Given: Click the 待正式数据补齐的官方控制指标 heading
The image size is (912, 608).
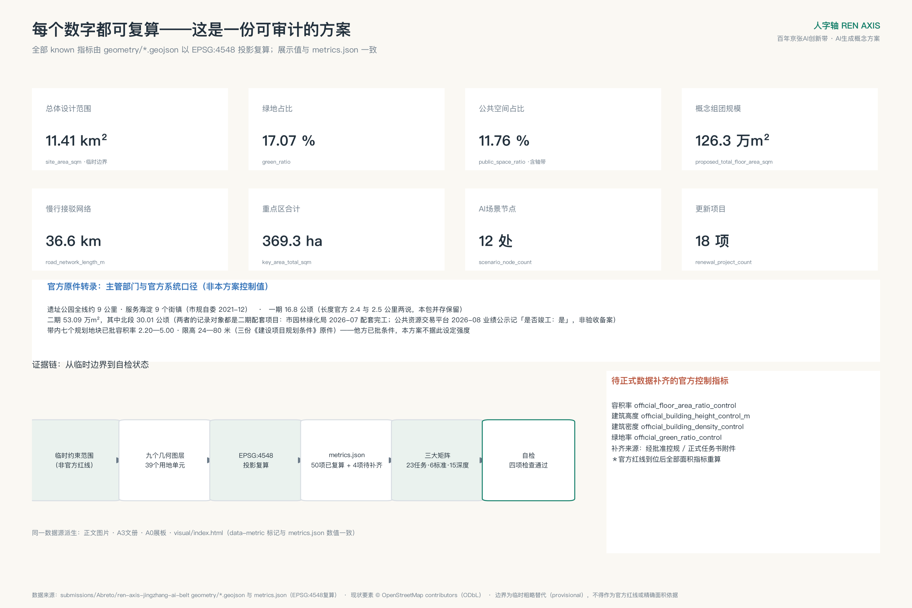Looking at the screenshot, I should [670, 381].
